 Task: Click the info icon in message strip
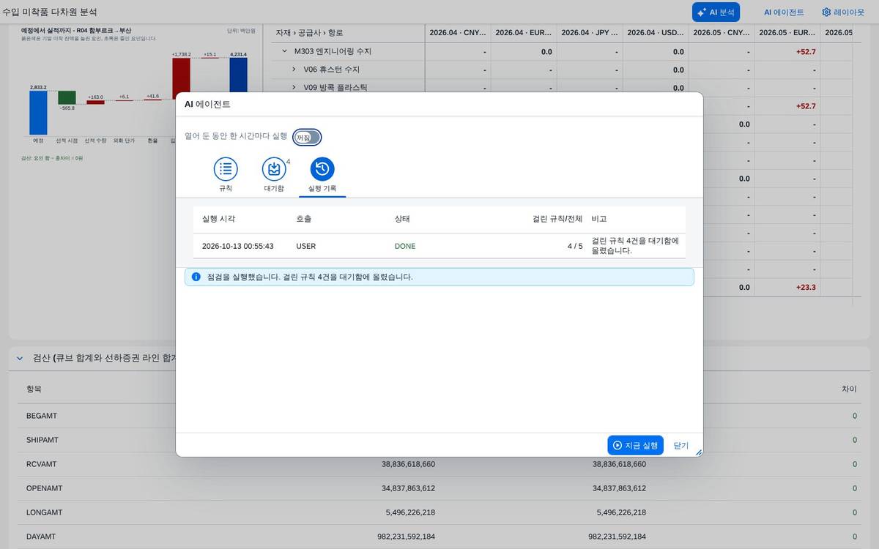click(196, 277)
